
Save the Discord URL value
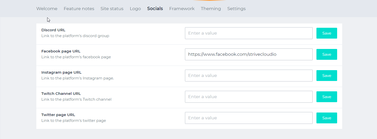[327, 33]
